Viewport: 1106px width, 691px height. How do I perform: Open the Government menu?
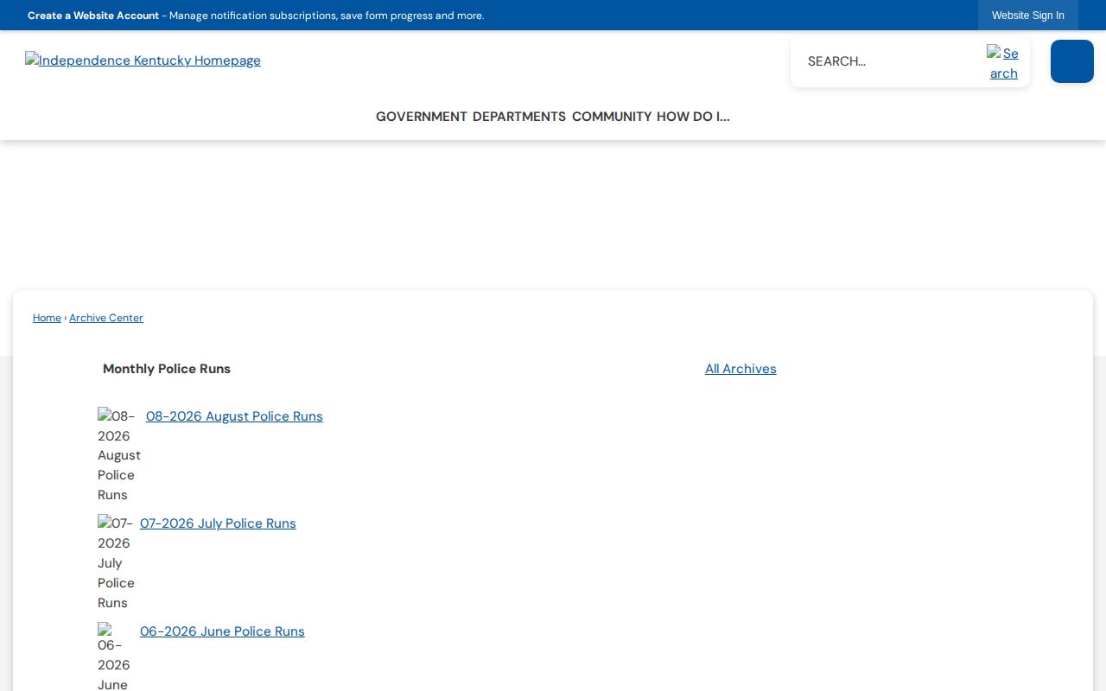(422, 117)
